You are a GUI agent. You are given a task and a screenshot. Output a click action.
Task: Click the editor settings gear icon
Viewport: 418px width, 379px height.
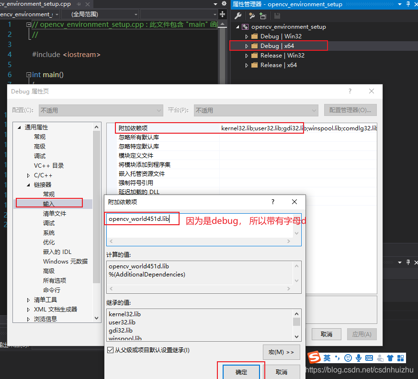224,4
